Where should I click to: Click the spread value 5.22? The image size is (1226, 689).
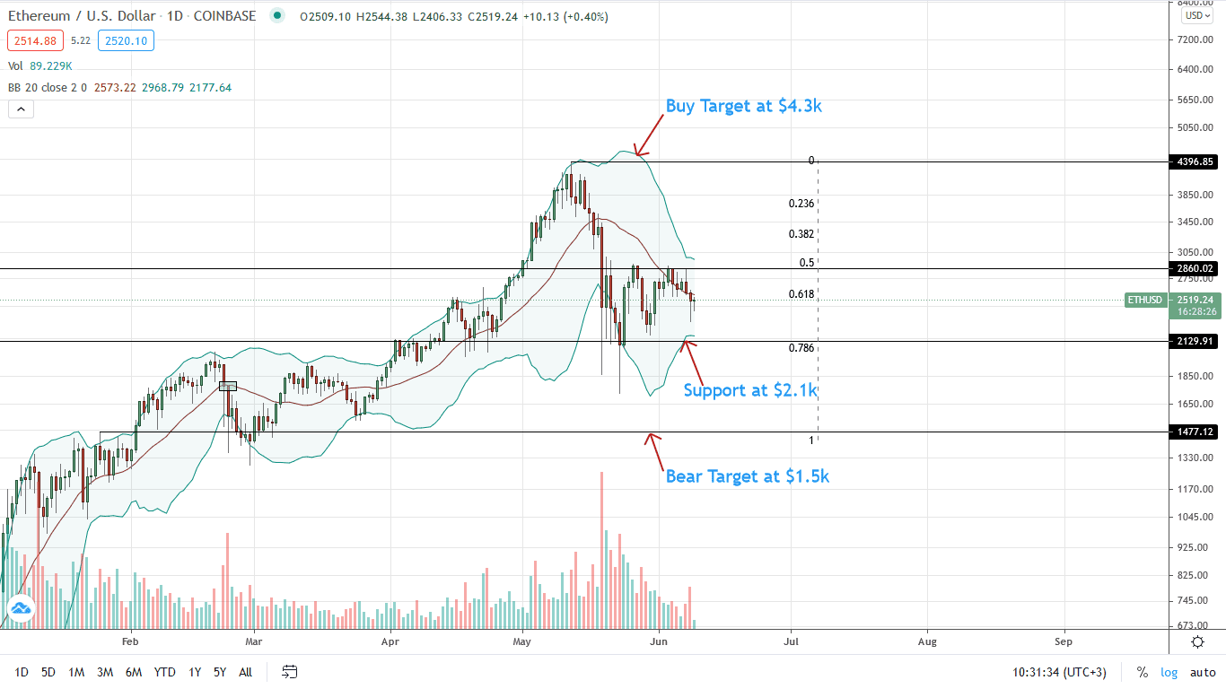(79, 40)
